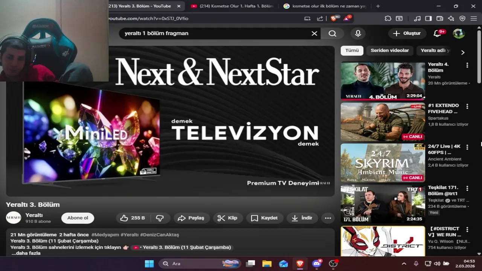The width and height of the screenshot is (482, 271).
Task: Expand description with ...daha fazla
Action: coord(26,253)
